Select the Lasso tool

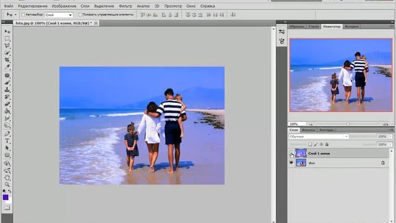7,46
